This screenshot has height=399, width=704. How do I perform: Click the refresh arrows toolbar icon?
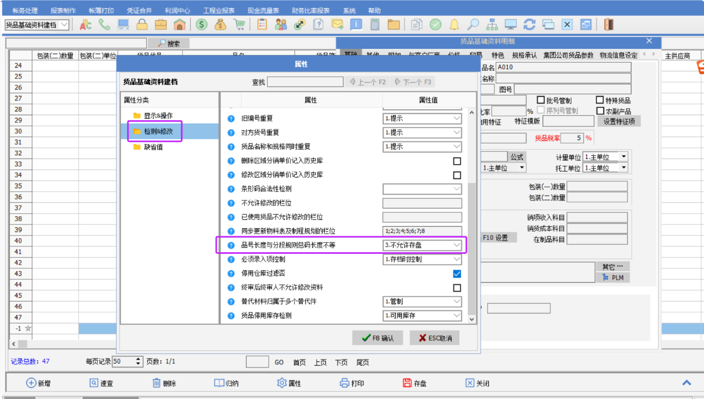tap(529, 24)
